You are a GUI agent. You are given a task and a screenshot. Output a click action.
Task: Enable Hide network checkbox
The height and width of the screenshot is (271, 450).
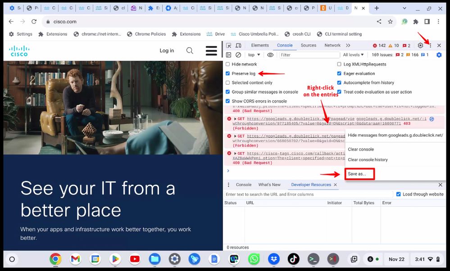pos(228,64)
